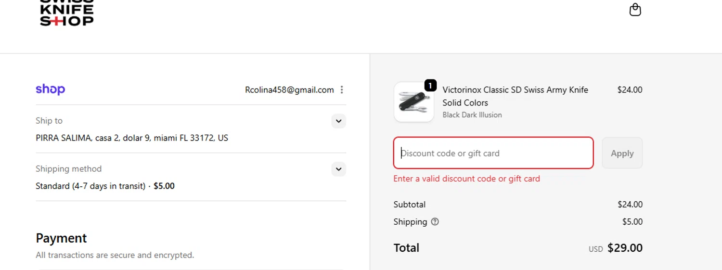Click the purple Shop logo

pos(50,90)
